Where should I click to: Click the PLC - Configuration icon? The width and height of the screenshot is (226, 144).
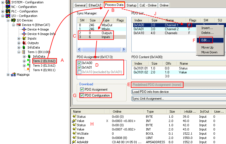(8, 11)
